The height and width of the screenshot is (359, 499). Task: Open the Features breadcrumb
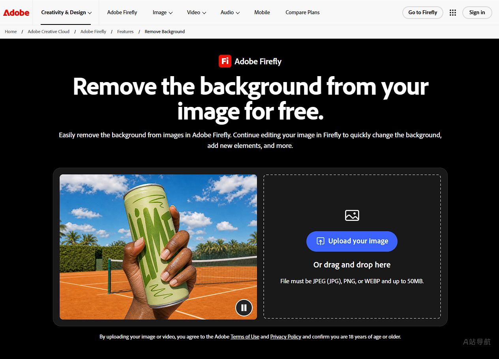[x=125, y=32]
